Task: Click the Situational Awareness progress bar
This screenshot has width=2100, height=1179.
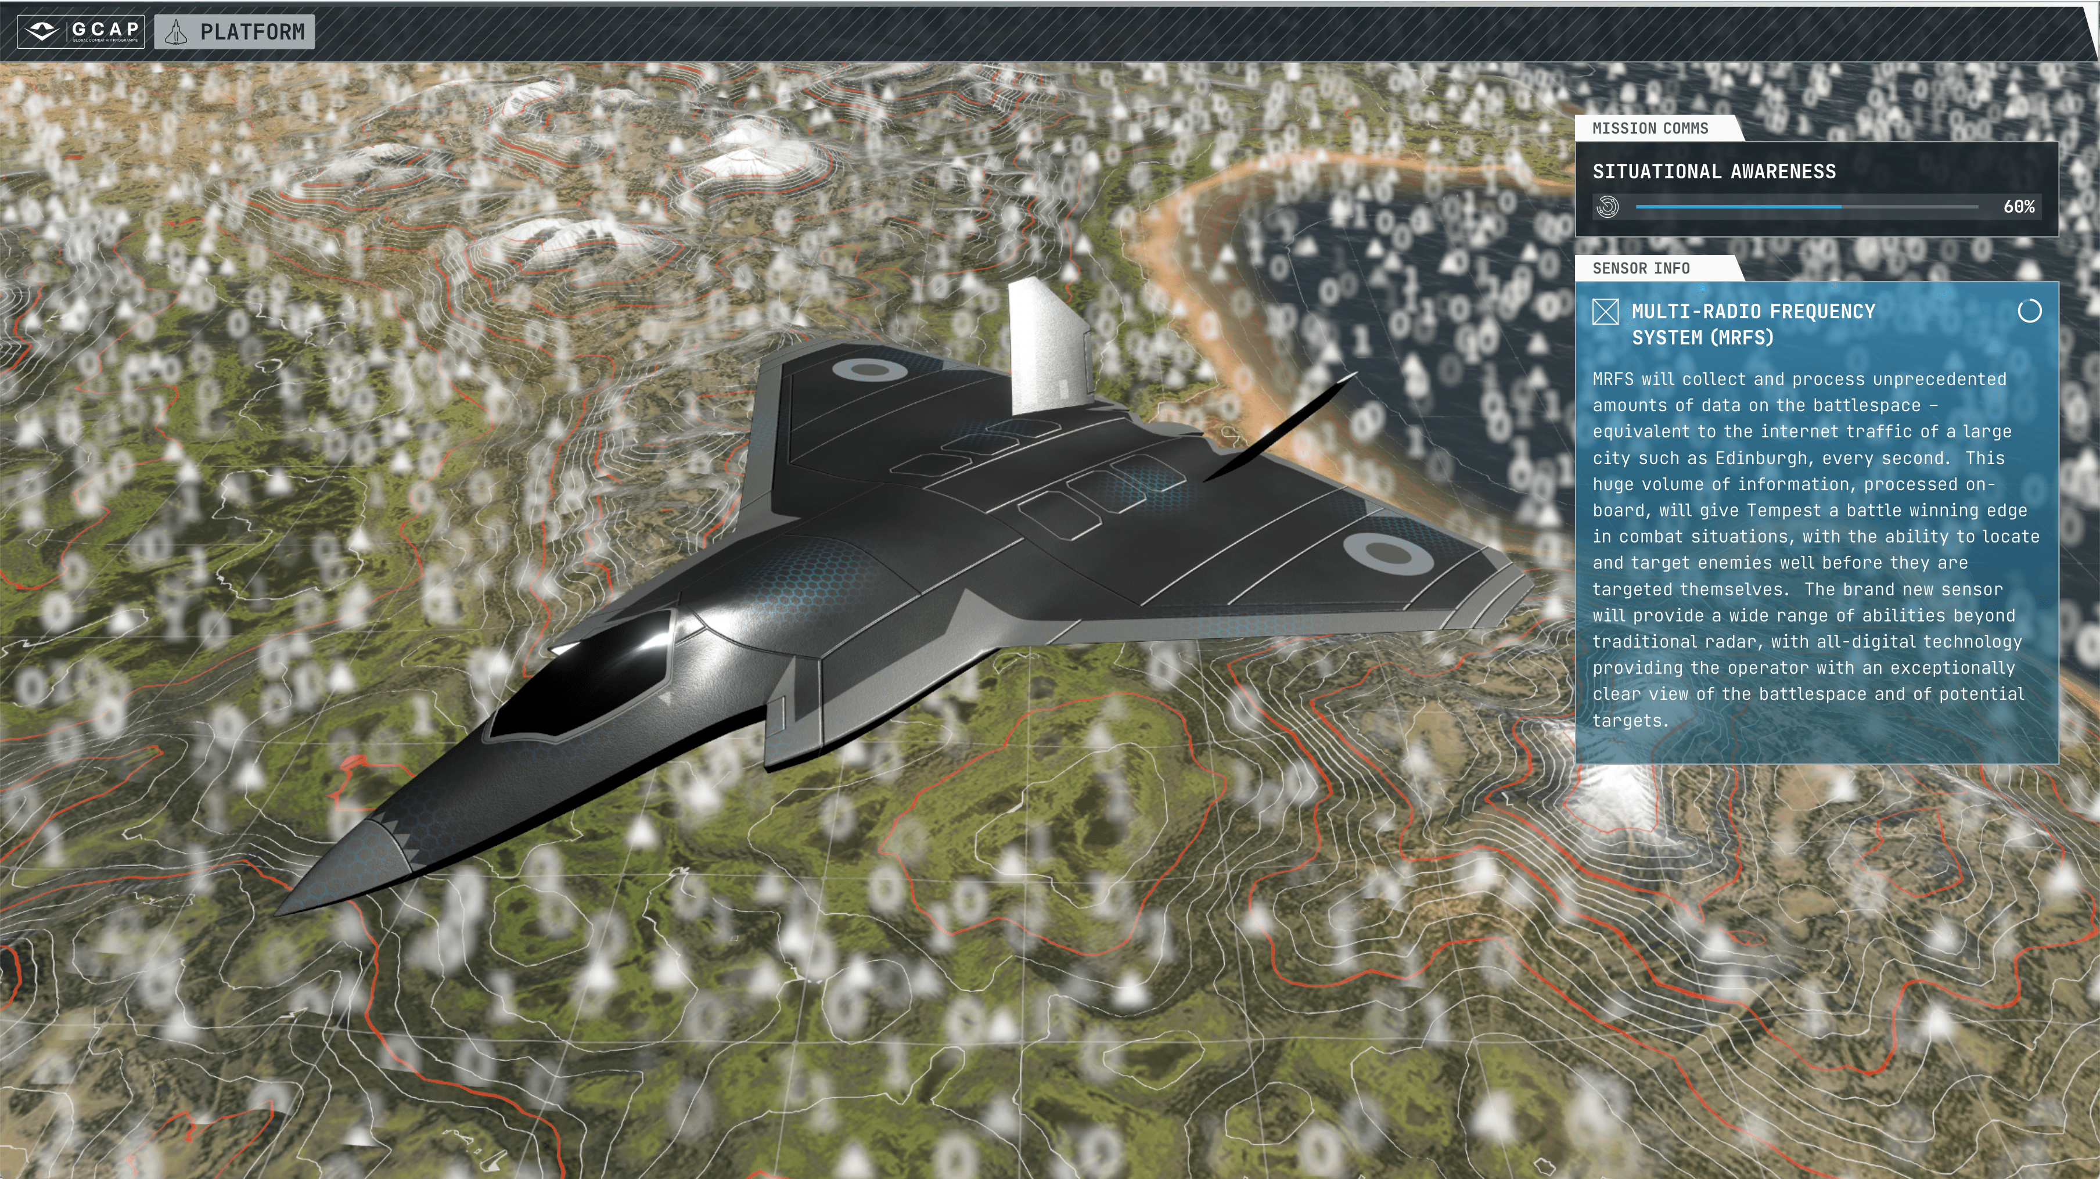Action: coord(1807,207)
